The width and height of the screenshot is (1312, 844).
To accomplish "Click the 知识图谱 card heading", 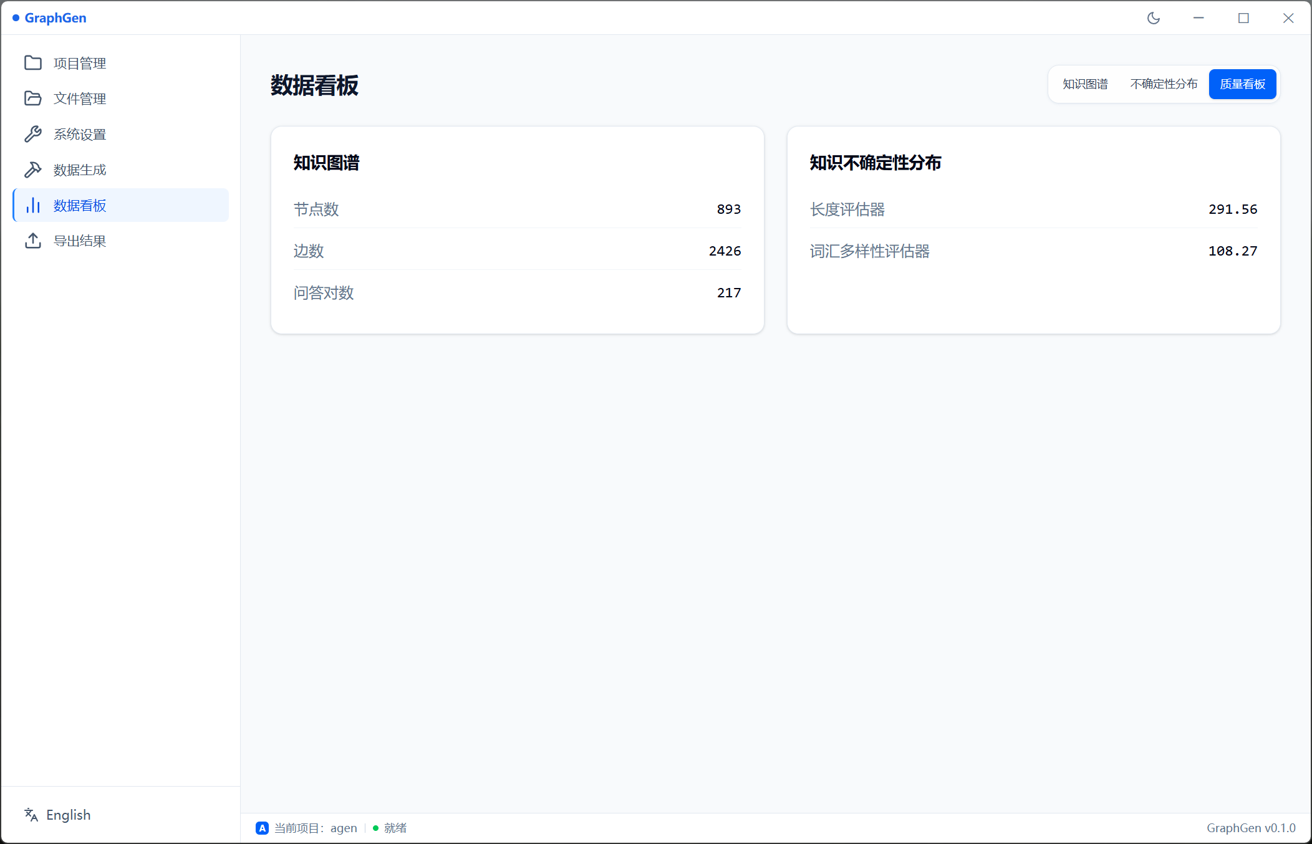I will click(x=327, y=163).
